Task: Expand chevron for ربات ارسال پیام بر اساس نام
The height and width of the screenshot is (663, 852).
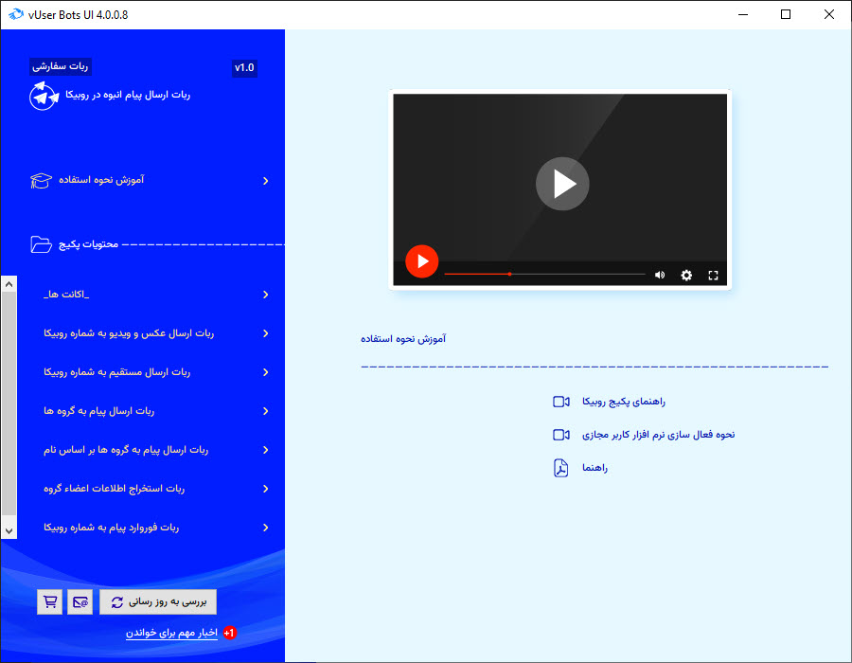Action: [x=266, y=450]
